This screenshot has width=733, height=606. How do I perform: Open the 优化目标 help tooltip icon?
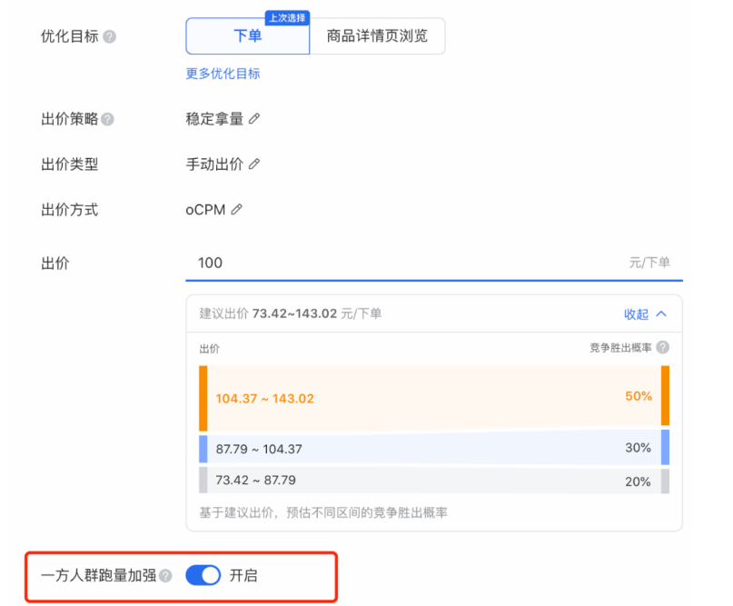click(109, 36)
